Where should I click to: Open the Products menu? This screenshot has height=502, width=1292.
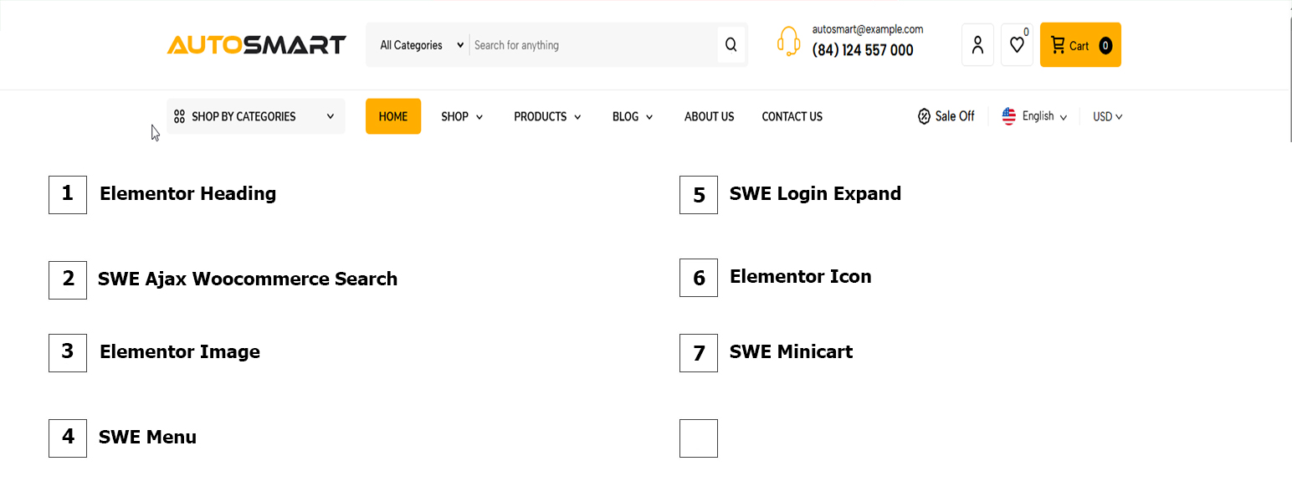[x=547, y=116]
